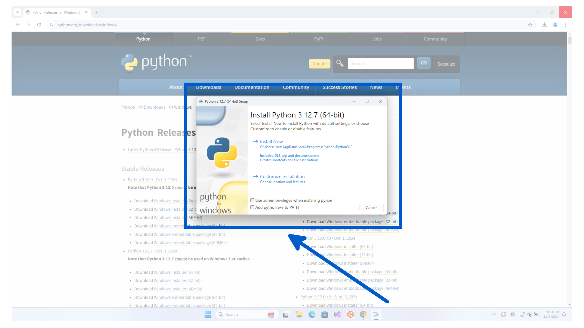Image resolution: width=584 pixels, height=328 pixels.
Task: Unmute audio via the speaker tray icon
Action: [529, 314]
